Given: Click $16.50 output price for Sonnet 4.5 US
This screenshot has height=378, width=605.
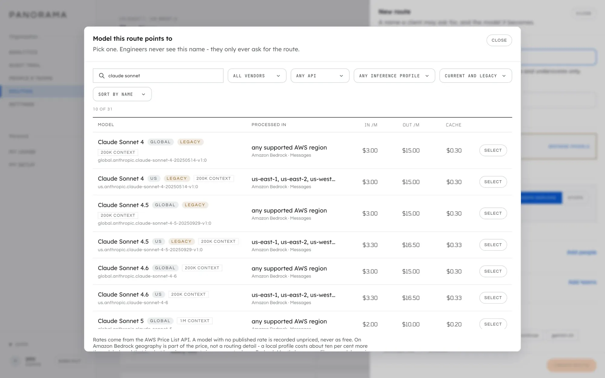Looking at the screenshot, I should point(411,245).
